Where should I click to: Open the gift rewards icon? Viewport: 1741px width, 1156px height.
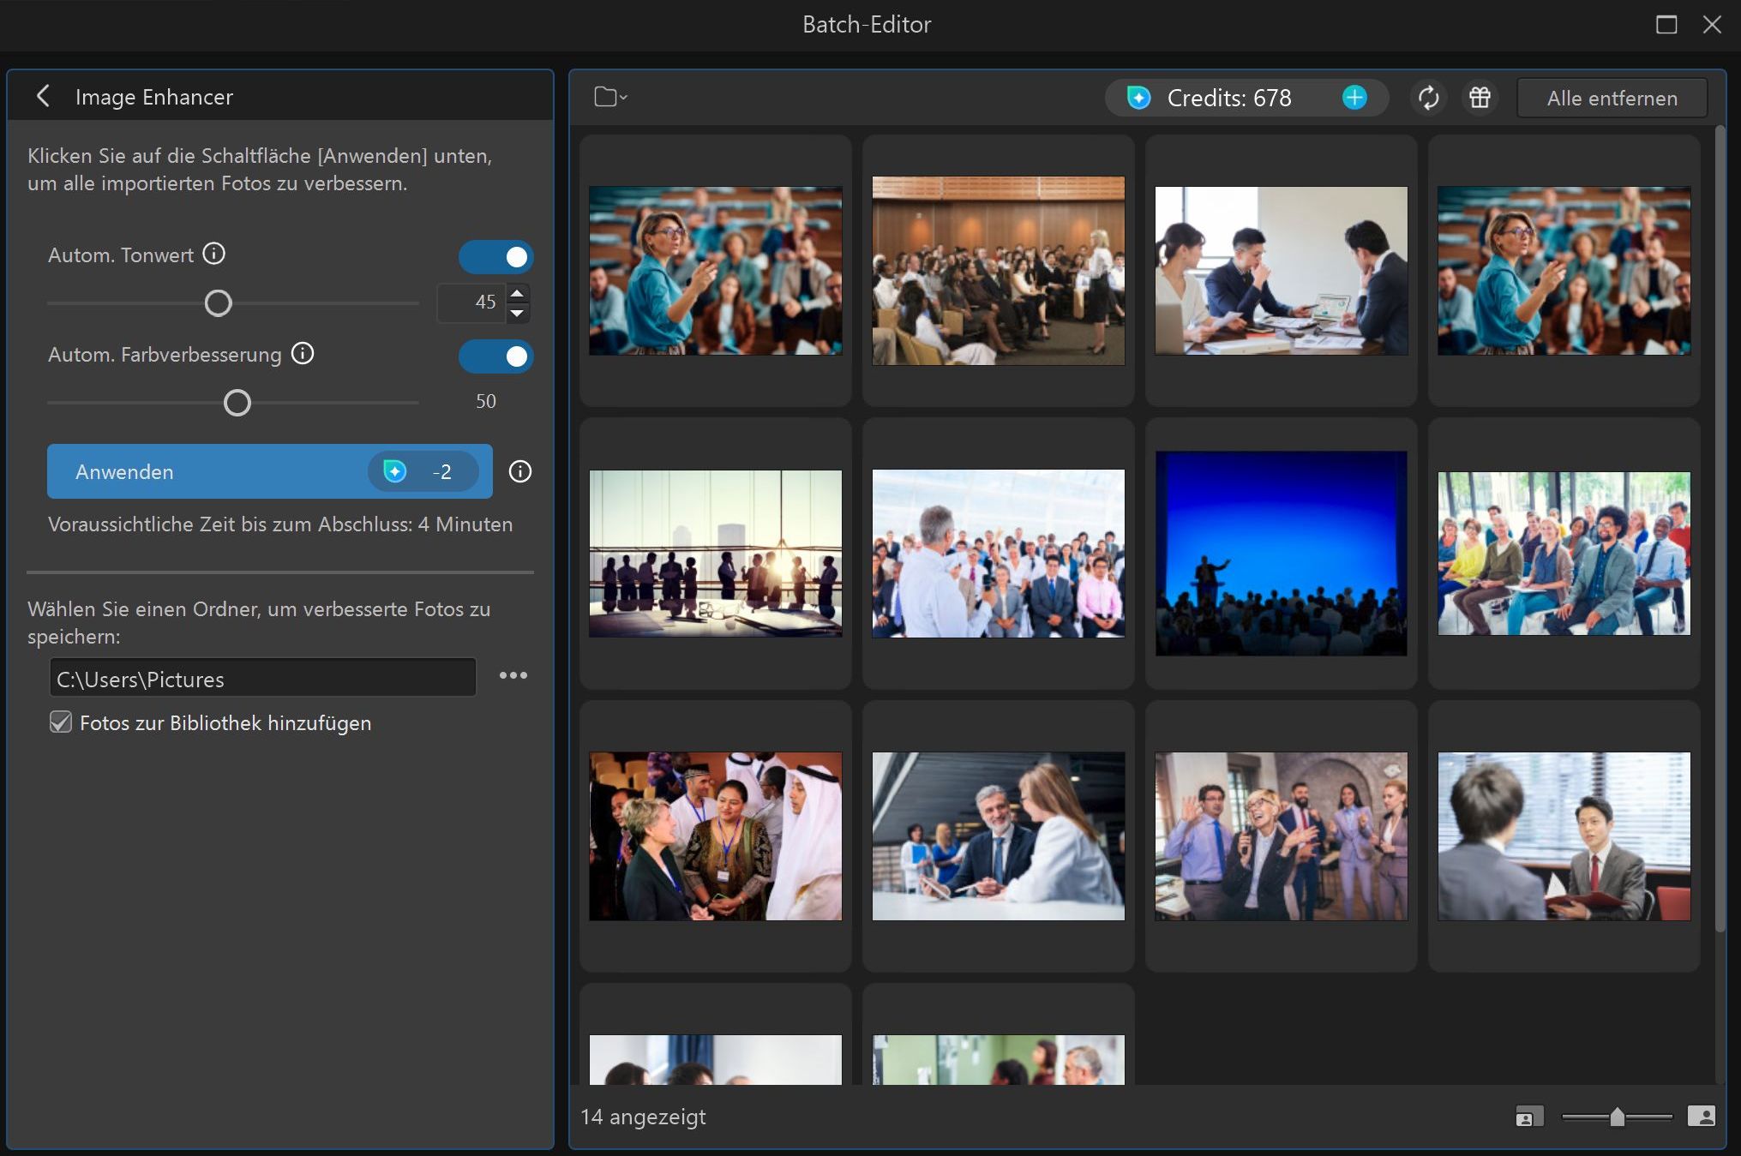click(x=1480, y=98)
